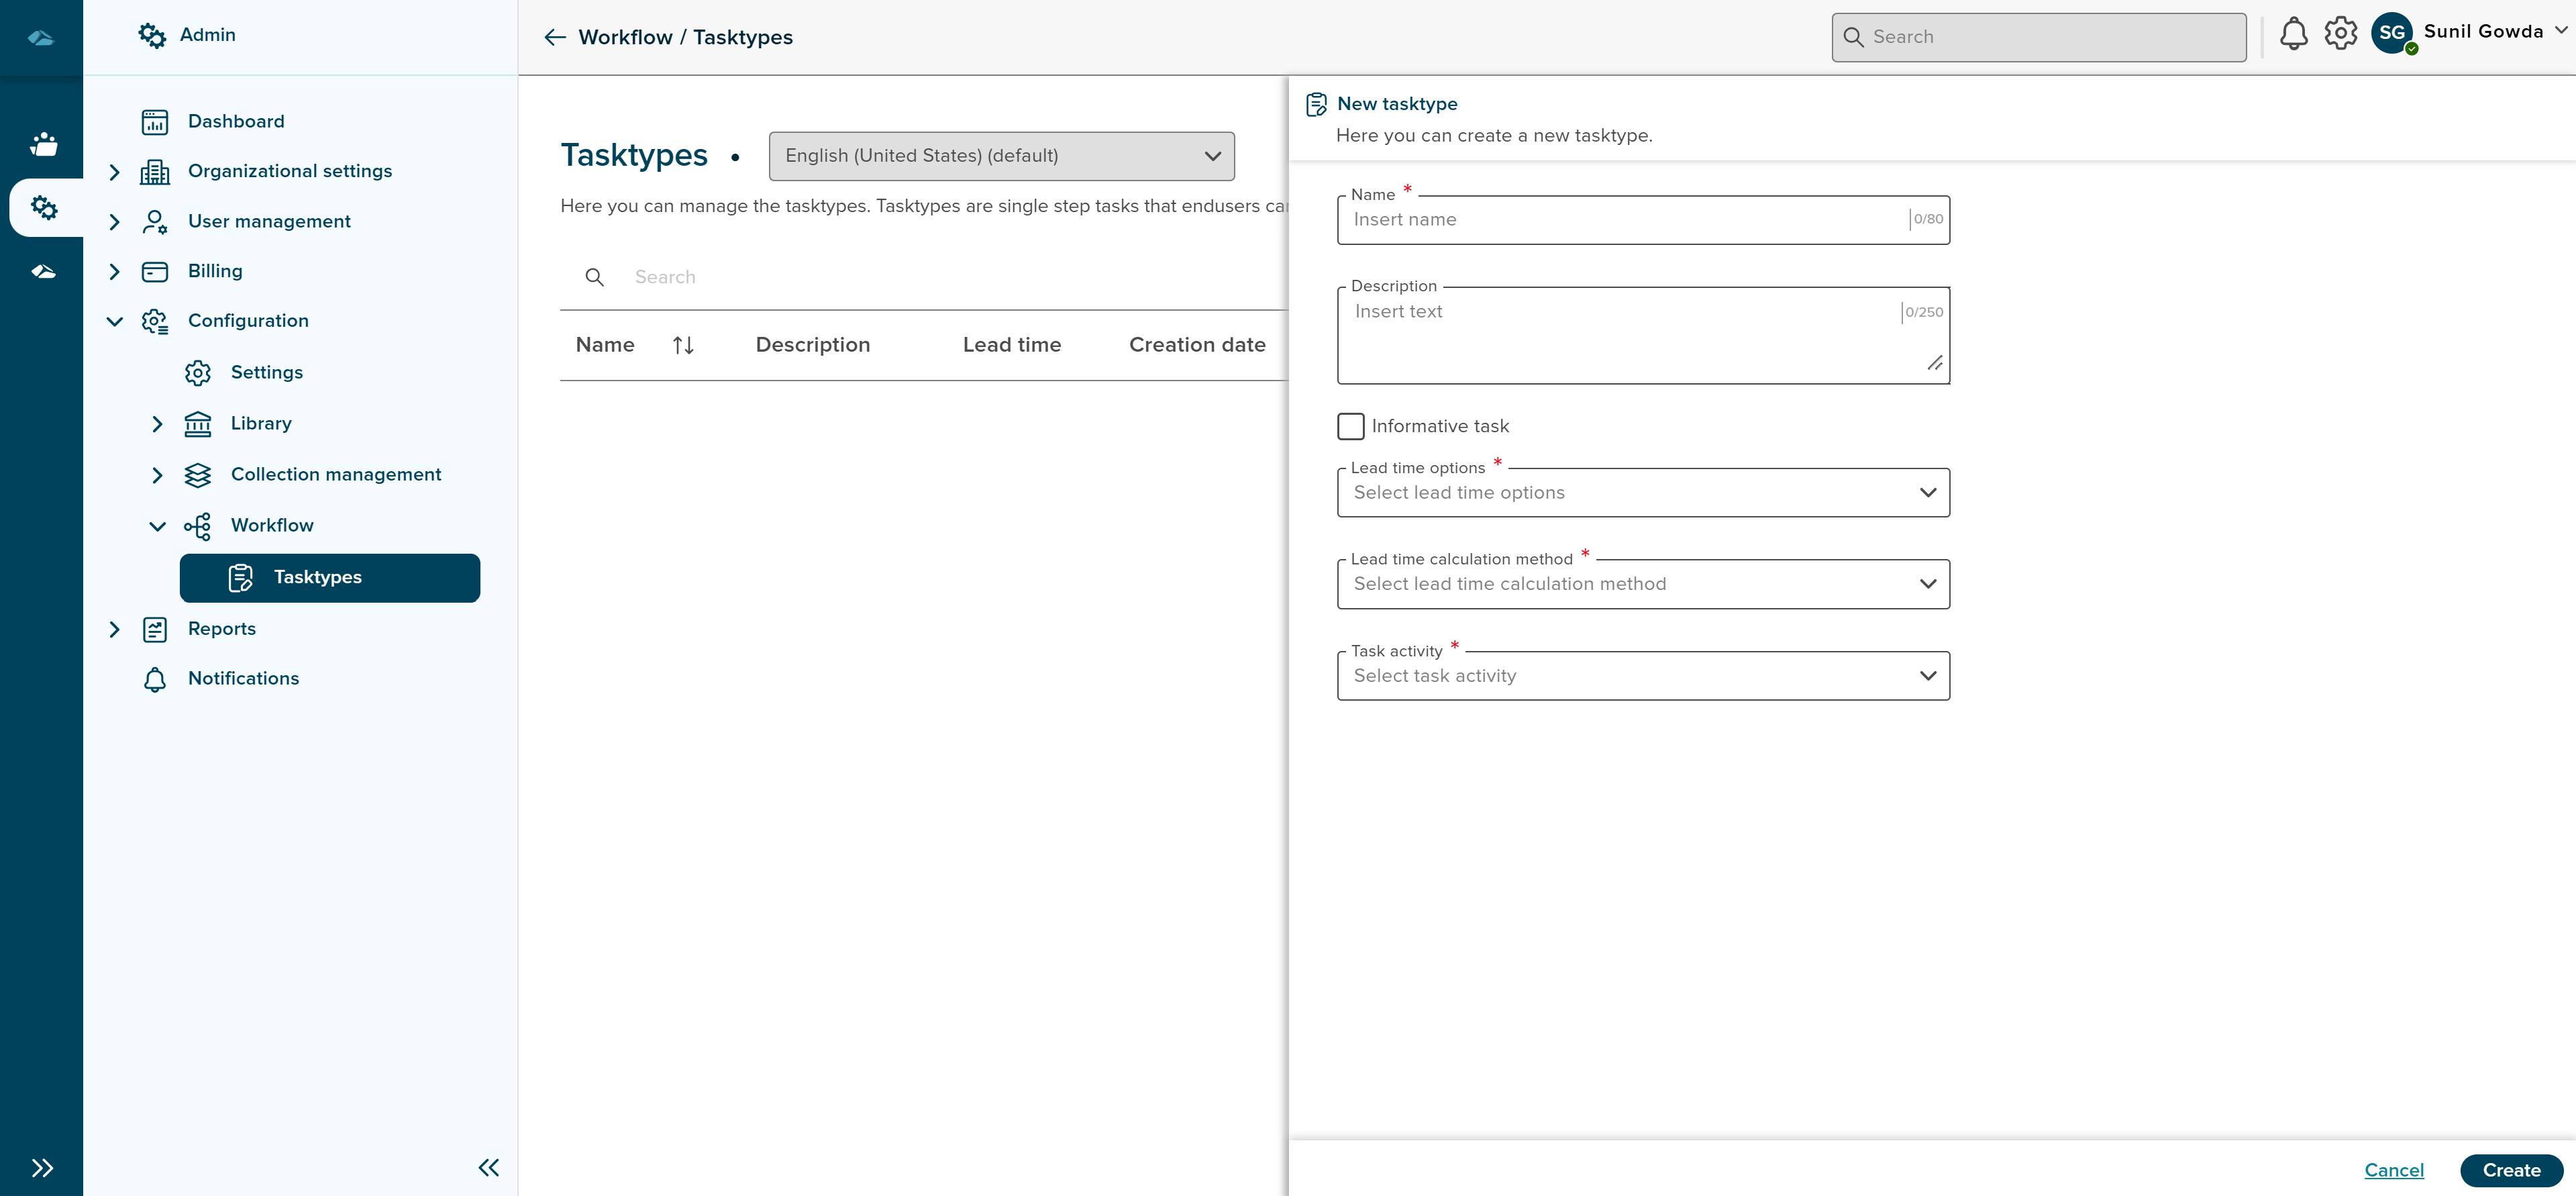Open the Dashboard icon in sidebar

155,121
